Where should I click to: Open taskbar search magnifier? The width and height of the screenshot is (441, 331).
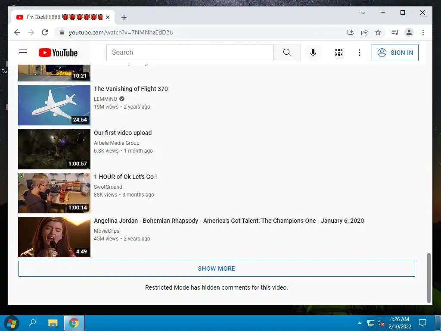pos(32,322)
